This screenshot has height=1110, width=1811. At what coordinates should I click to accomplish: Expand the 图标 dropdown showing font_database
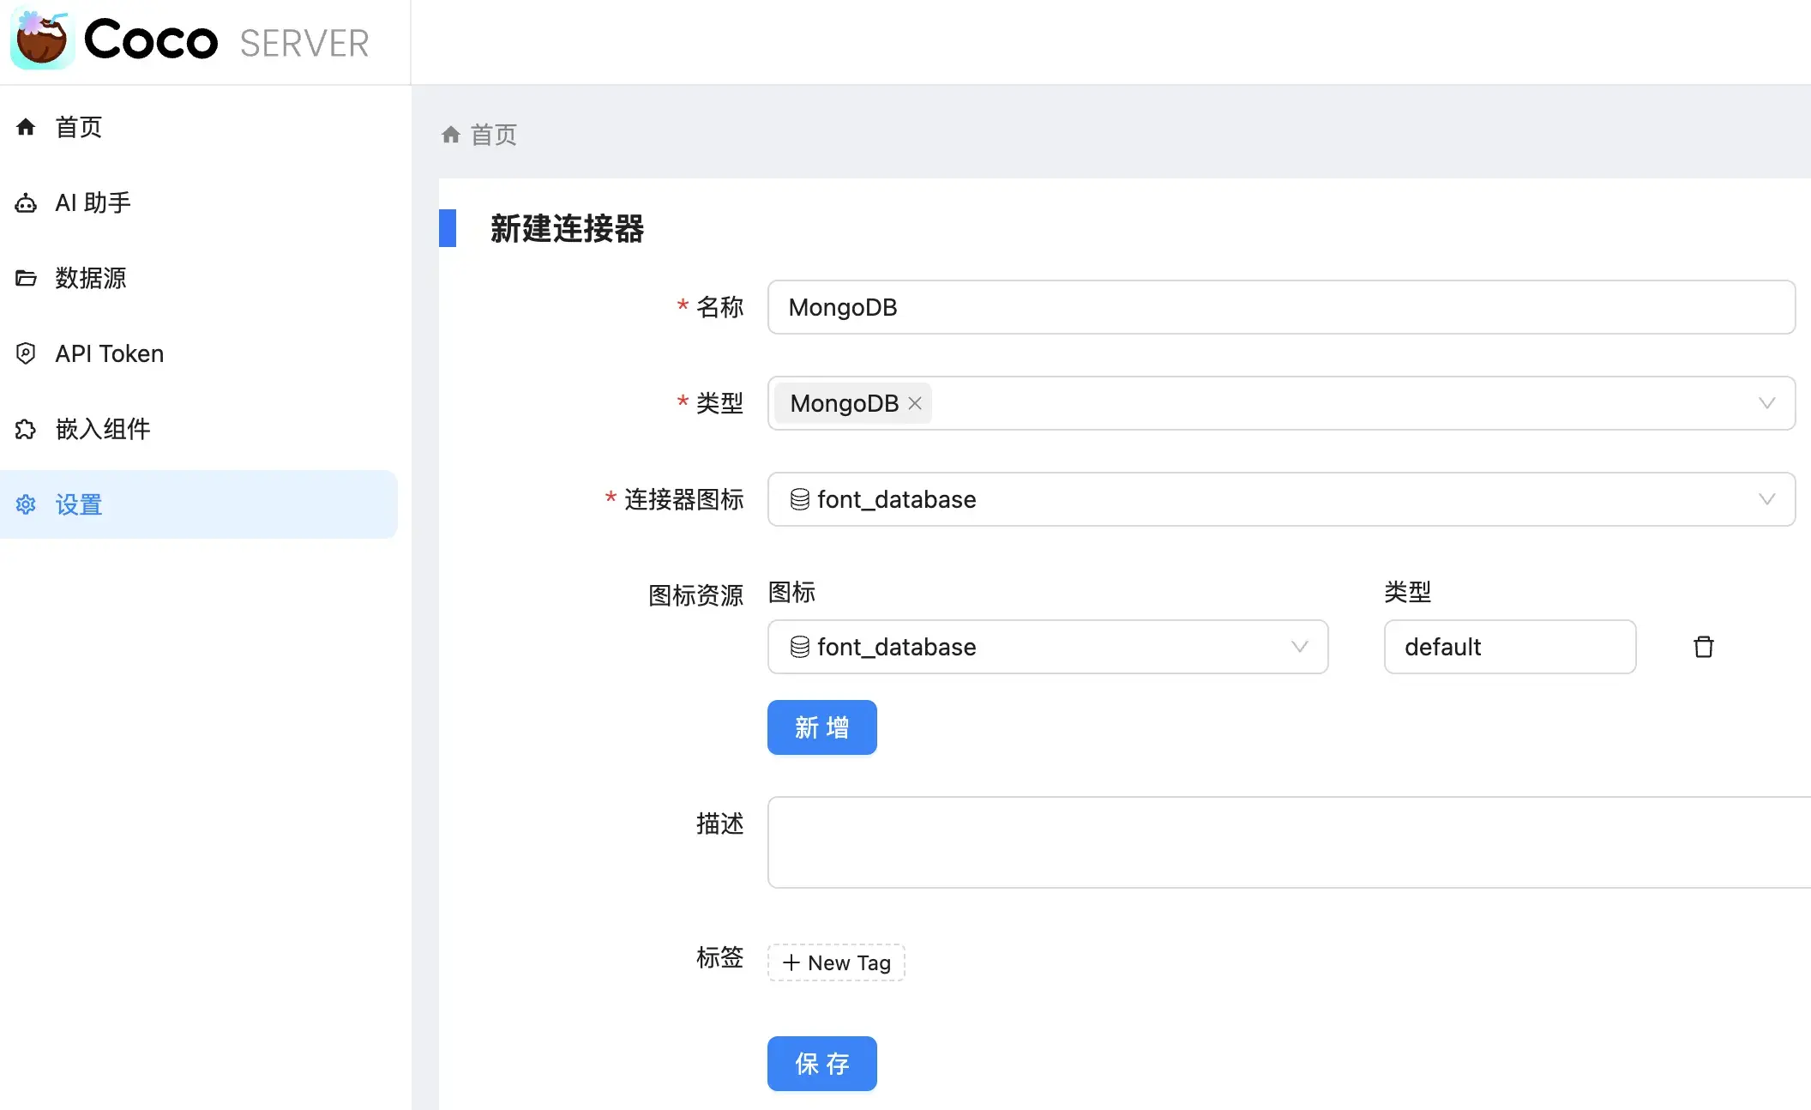pyautogui.click(x=1299, y=647)
